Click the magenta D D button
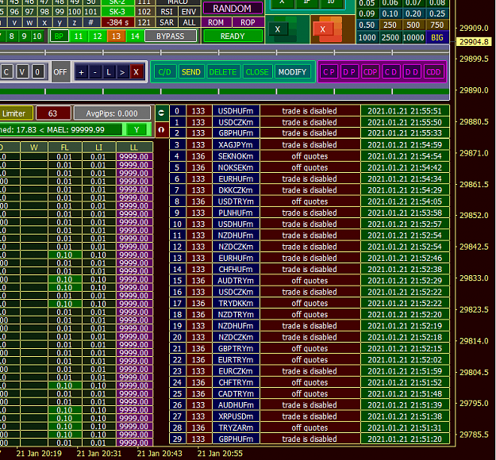Viewport: 496px width, 460px height. (412, 72)
